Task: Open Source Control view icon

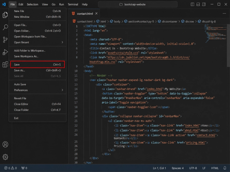Action: point(5,40)
